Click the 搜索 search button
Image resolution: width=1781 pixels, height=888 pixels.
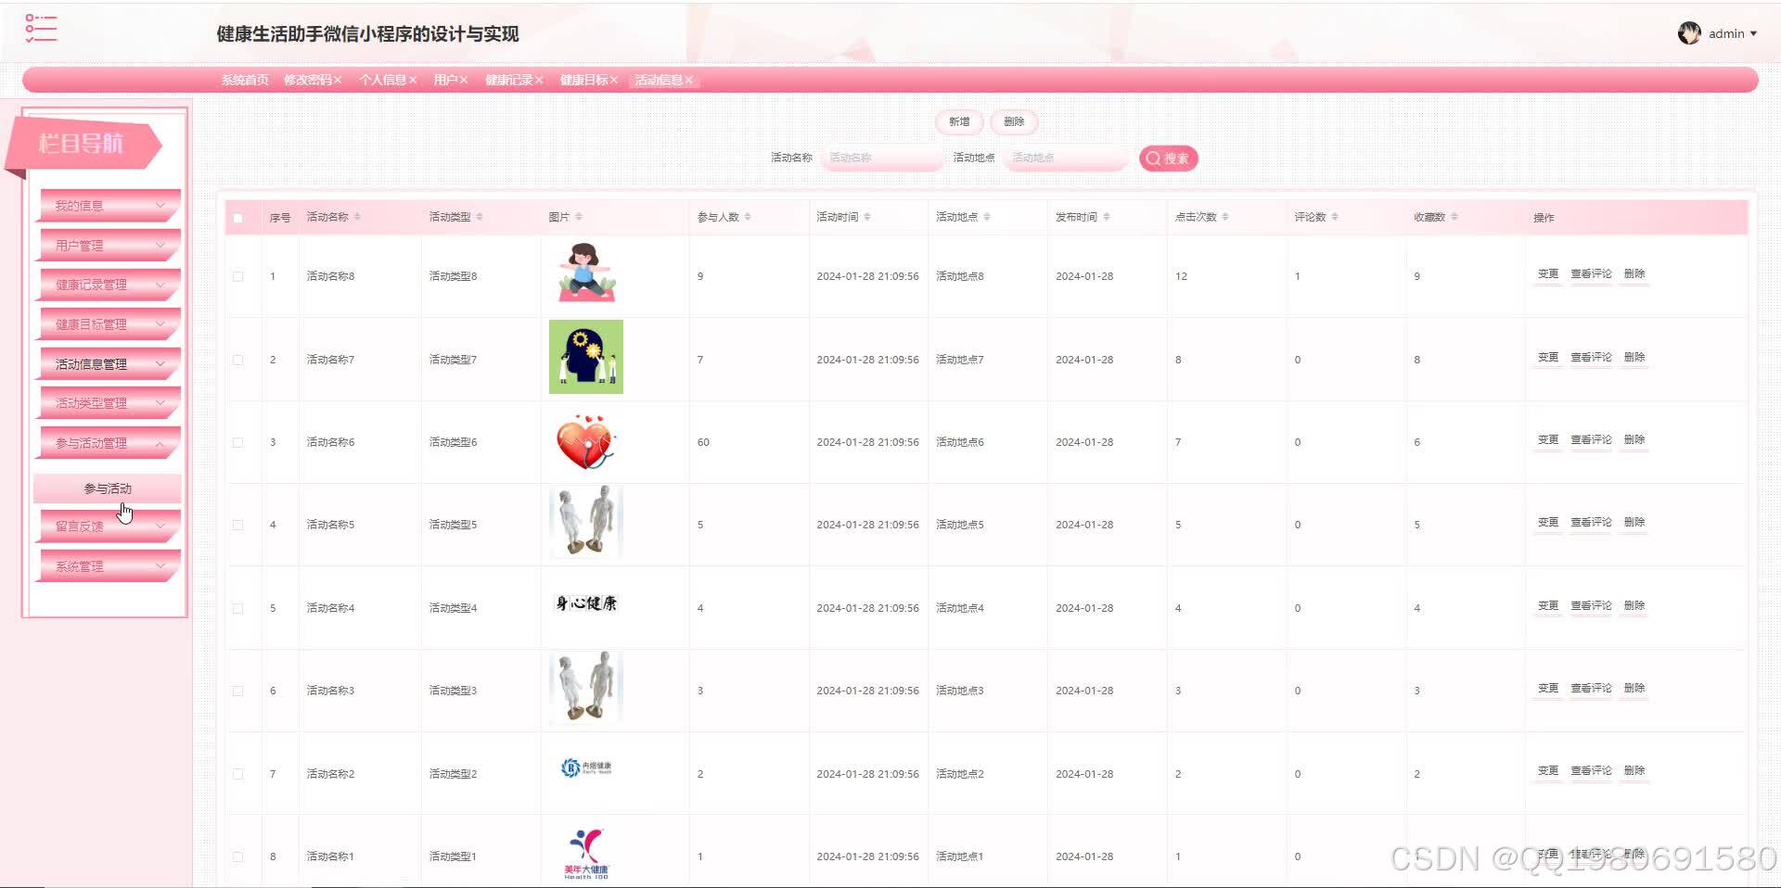coord(1169,159)
